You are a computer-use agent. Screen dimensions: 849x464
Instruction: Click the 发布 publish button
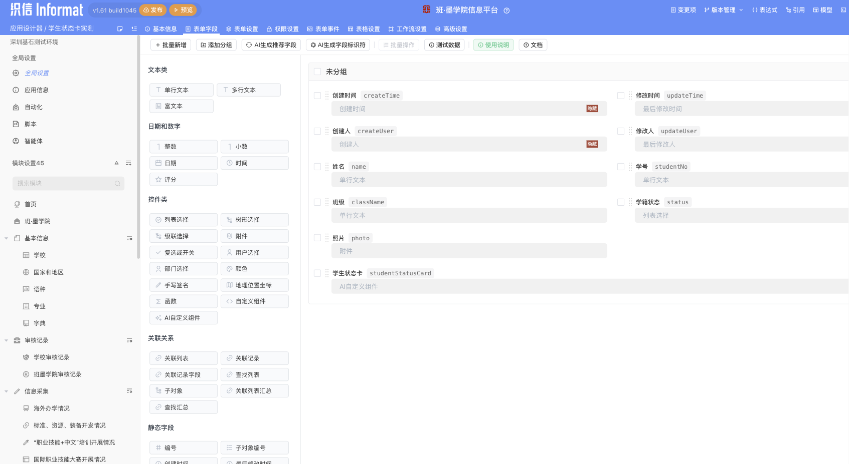coord(153,10)
